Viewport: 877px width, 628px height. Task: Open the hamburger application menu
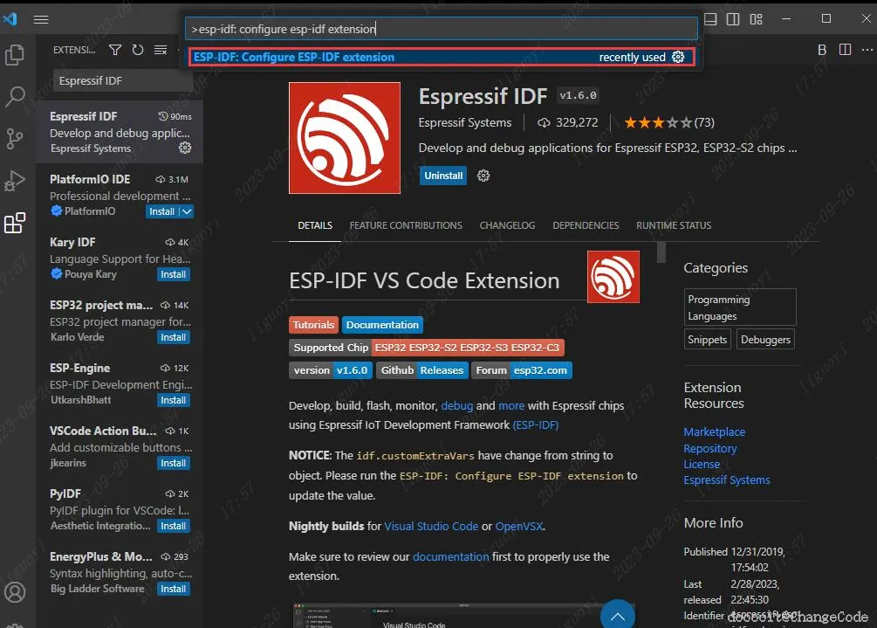coord(41,19)
